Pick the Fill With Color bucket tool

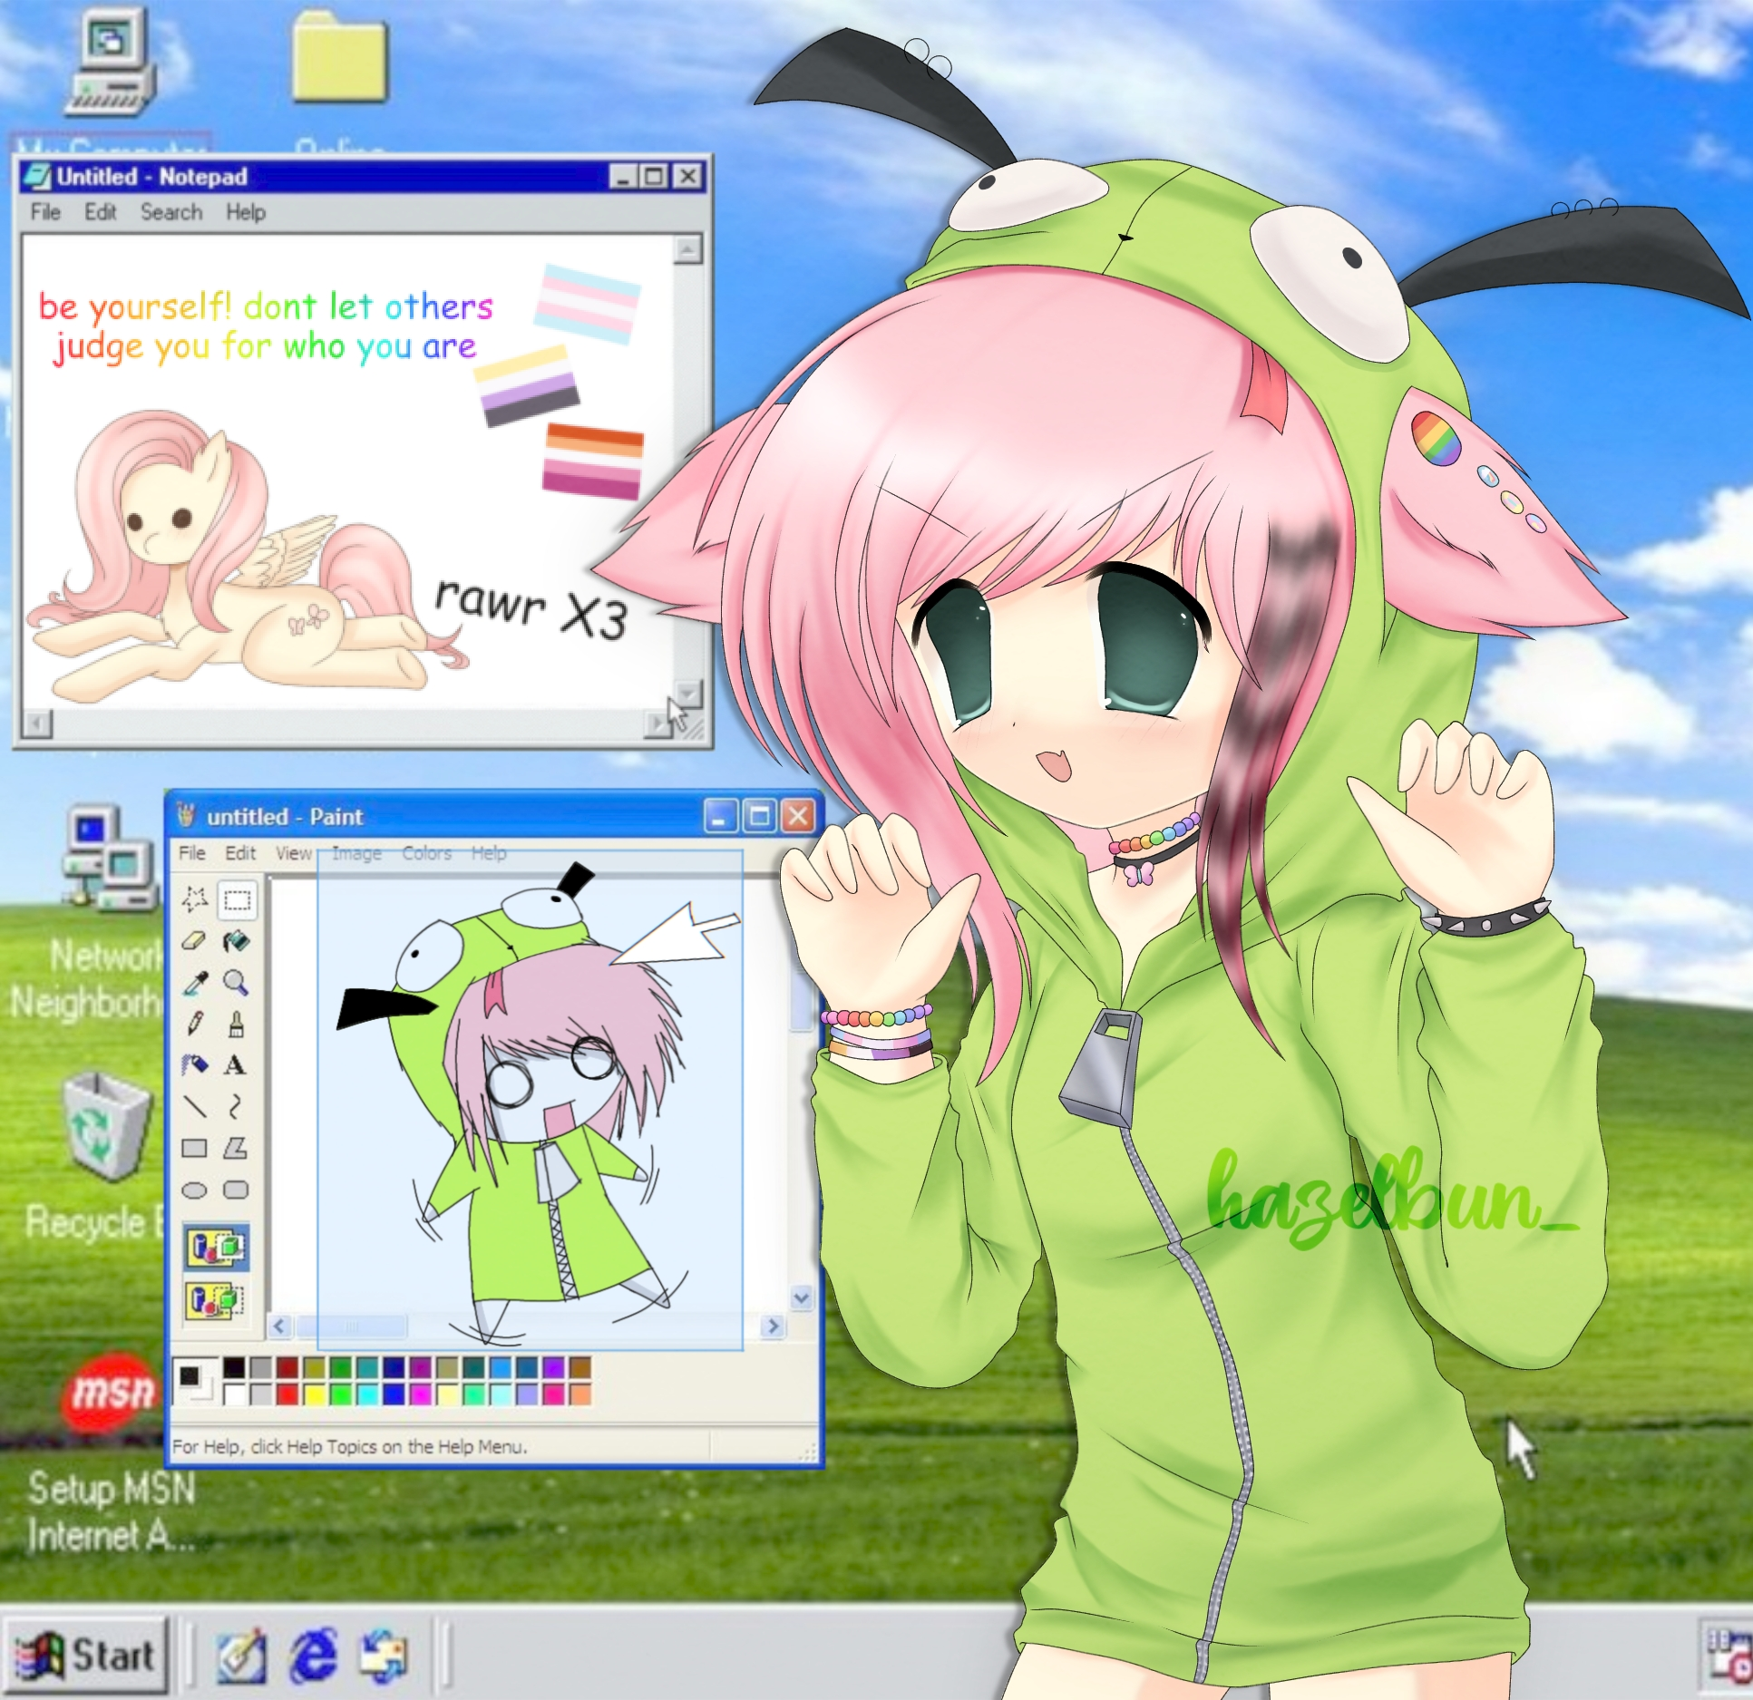[237, 941]
